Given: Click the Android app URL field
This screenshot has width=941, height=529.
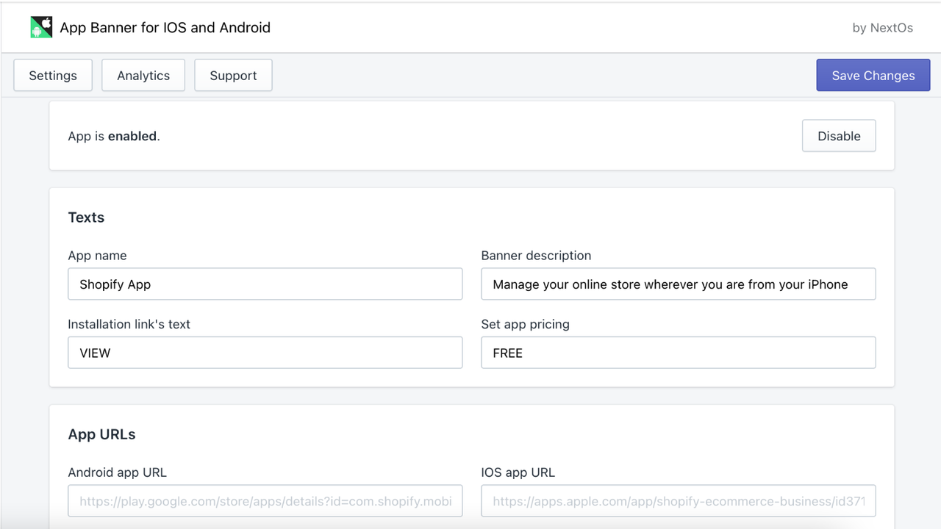Looking at the screenshot, I should coord(265,500).
